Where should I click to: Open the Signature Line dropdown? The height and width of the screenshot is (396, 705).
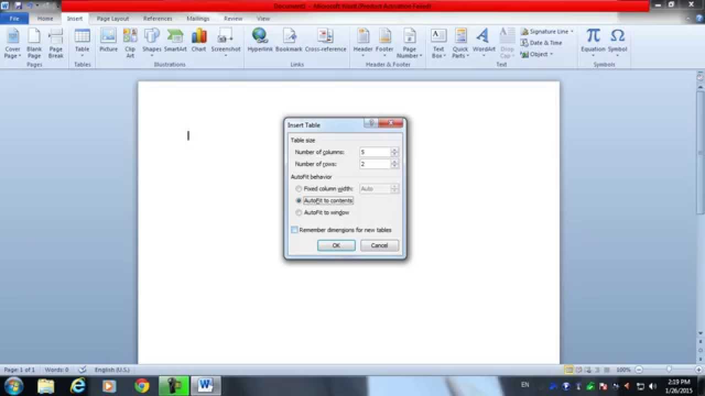pyautogui.click(x=572, y=31)
